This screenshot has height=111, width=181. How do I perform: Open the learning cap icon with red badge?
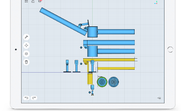click(x=40, y=1)
